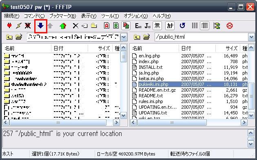Viewport: 257px width, 160px height.
Task: Click the red circle abort transfer icon
Action: click(x=229, y=26)
